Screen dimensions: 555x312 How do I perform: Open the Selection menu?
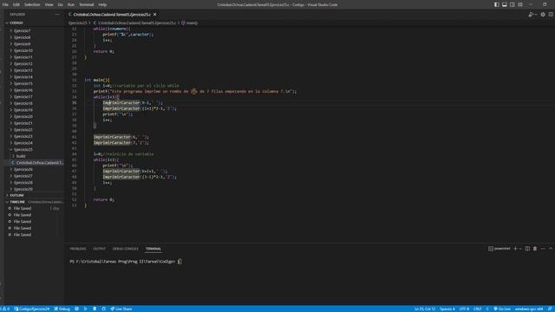[x=32, y=4]
